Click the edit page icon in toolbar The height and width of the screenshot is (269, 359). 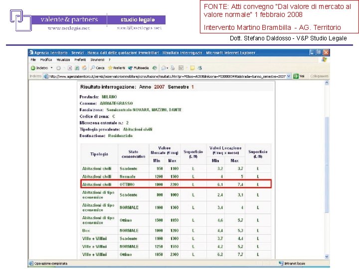click(181, 68)
